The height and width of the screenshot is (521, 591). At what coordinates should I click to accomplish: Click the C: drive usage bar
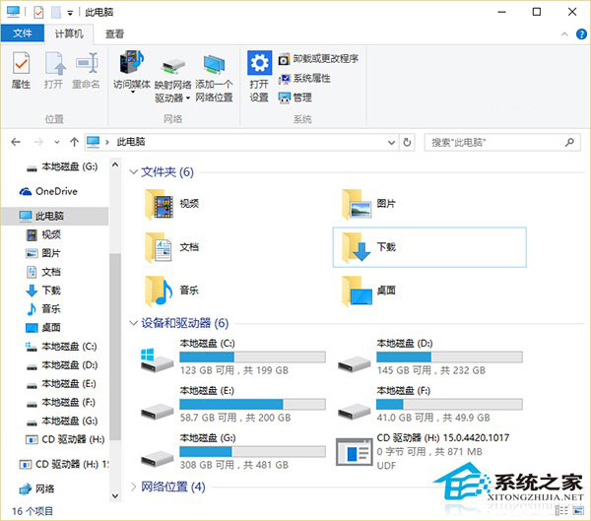pyautogui.click(x=252, y=357)
